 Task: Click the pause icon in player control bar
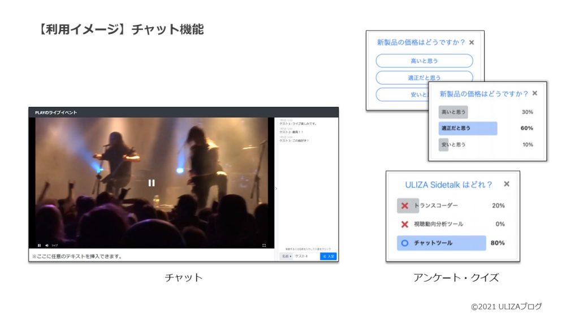(x=39, y=245)
